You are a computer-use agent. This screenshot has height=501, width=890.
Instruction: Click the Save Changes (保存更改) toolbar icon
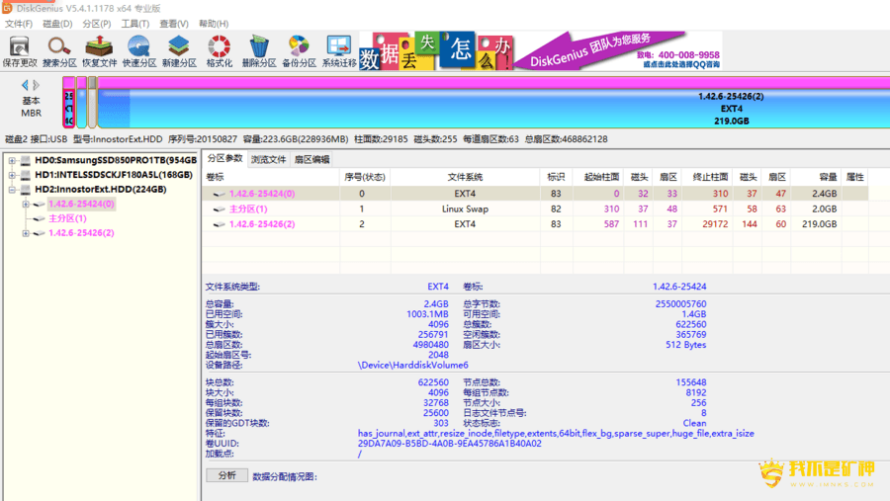pyautogui.click(x=20, y=51)
